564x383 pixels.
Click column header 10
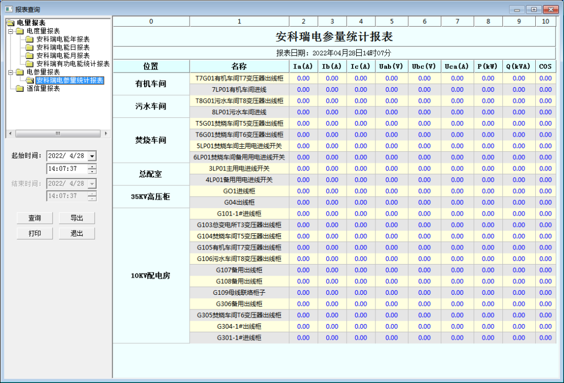(546, 21)
